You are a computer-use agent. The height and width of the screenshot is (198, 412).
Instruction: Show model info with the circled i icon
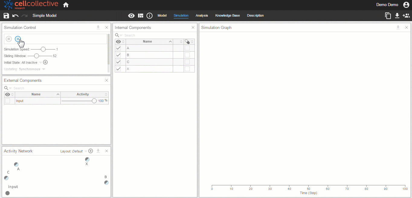click(x=150, y=16)
